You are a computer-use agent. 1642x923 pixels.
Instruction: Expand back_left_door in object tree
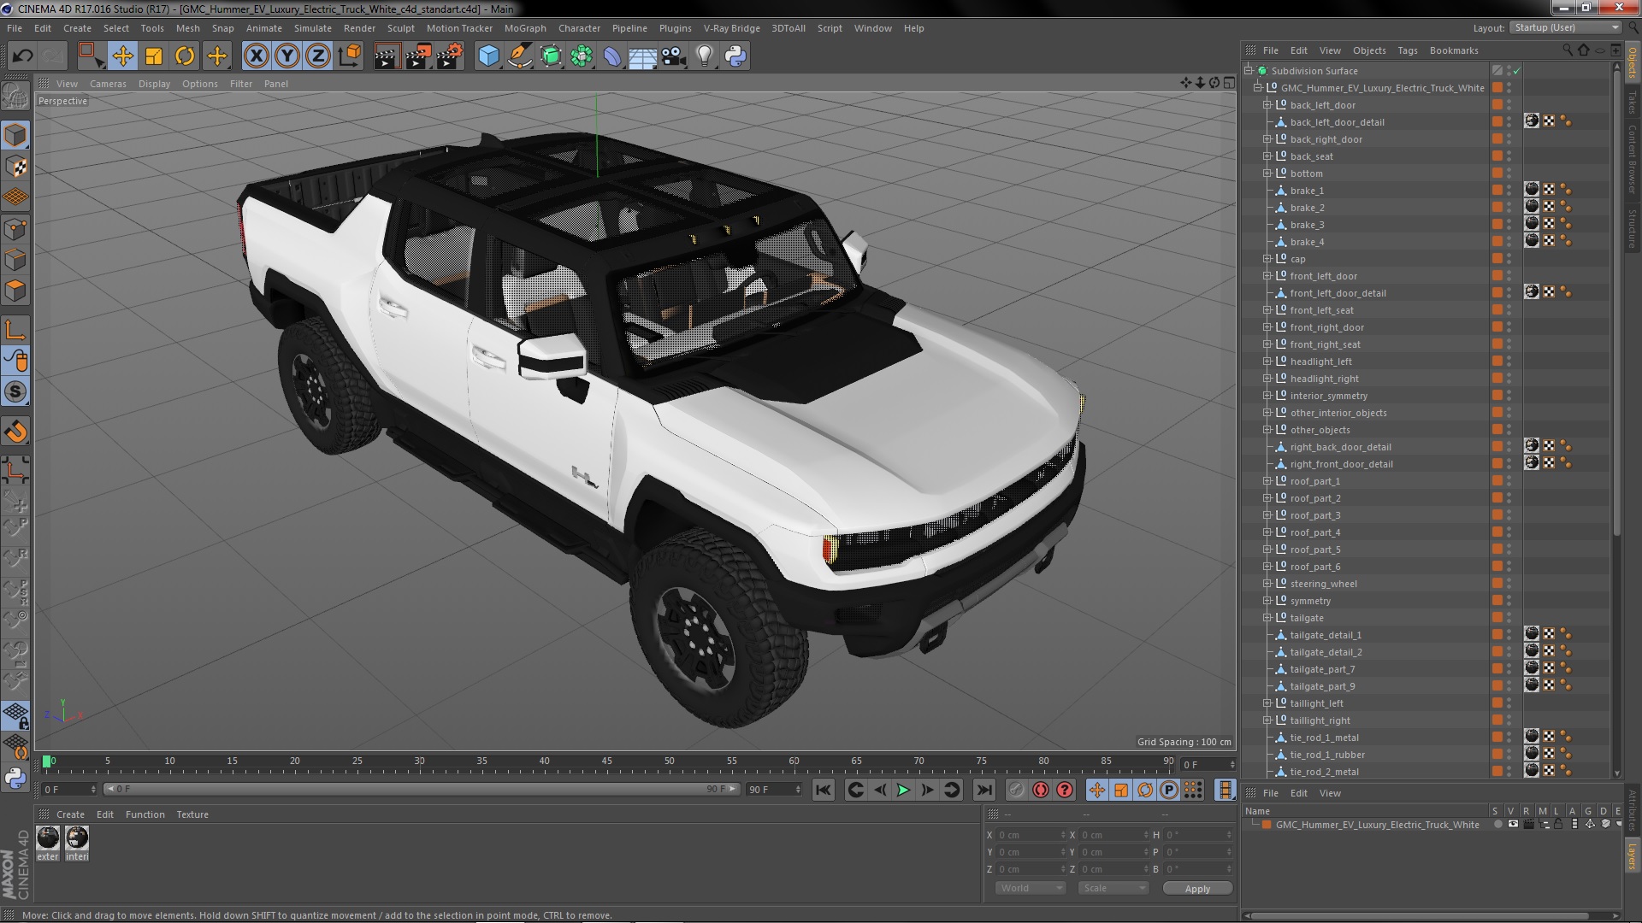(1267, 105)
